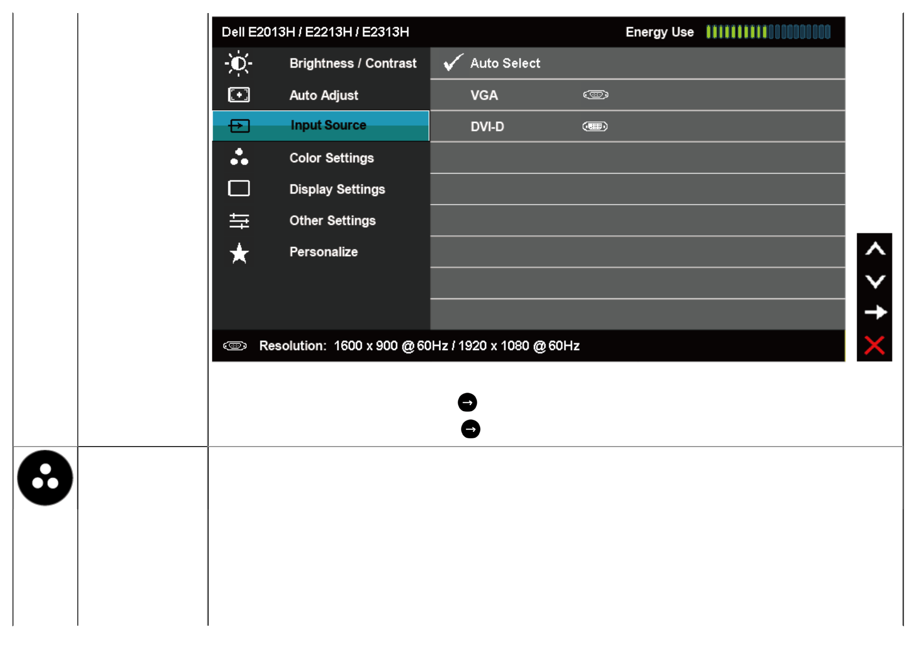This screenshot has width=917, height=648.
Task: Click the Resolution text in the status bar
Action: (419, 346)
